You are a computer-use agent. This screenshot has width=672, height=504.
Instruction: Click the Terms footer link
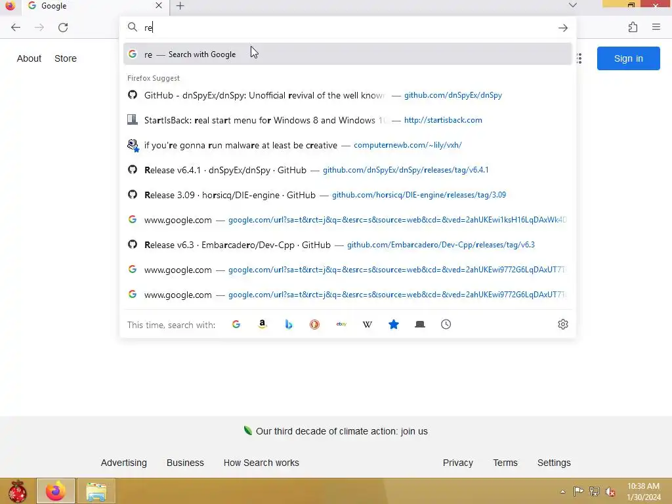pyautogui.click(x=505, y=463)
